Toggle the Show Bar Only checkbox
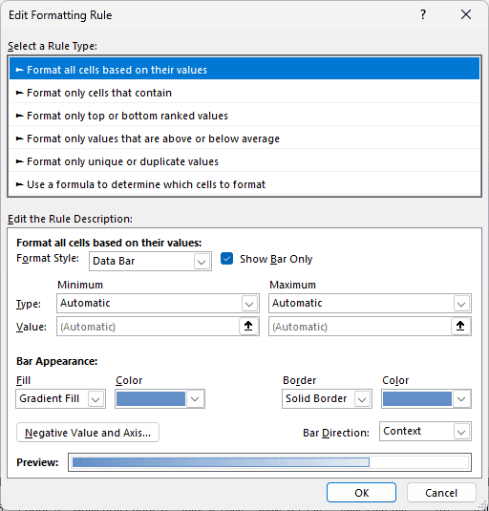Viewport: 489px width, 511px height. [226, 259]
